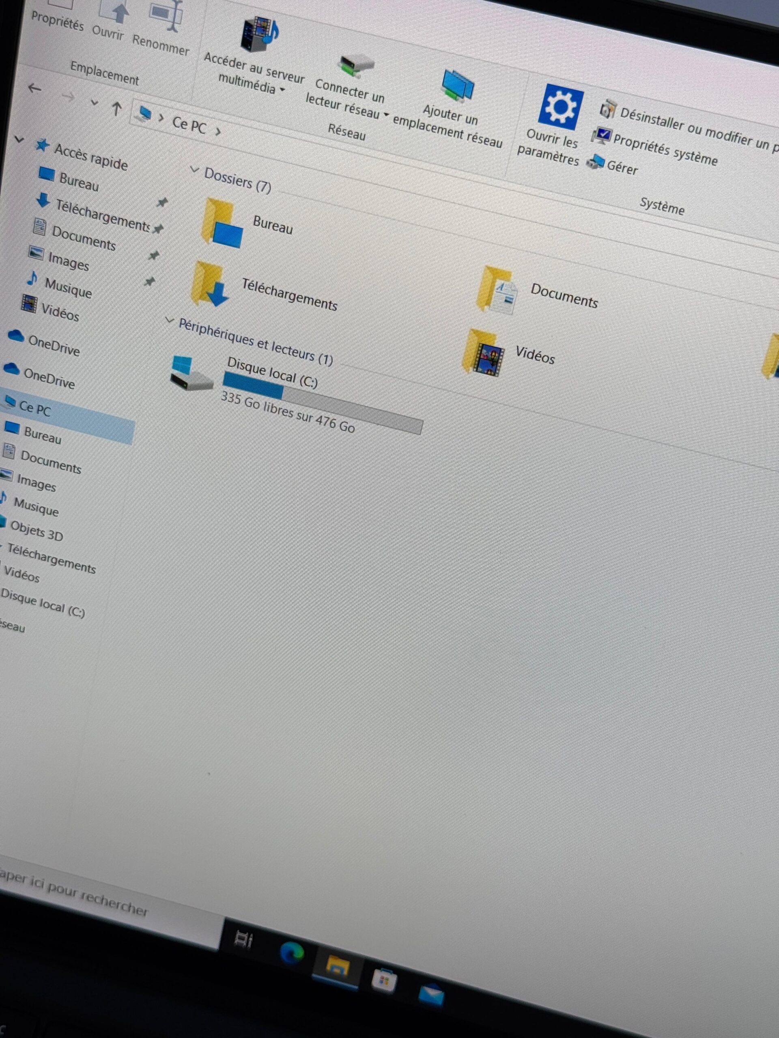The image size is (779, 1038).
Task: Open the recent locations chevron
Action: [94, 103]
